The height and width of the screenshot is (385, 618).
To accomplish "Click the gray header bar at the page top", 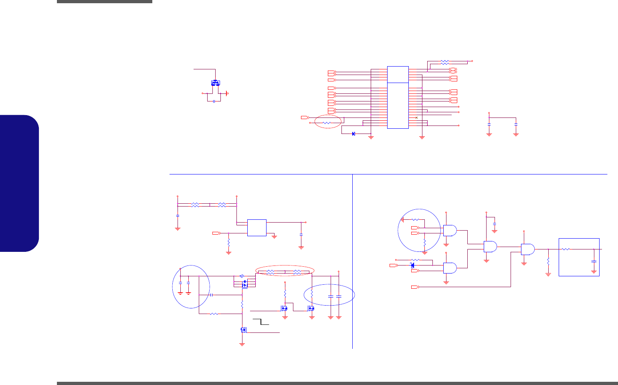I will pos(105,2).
